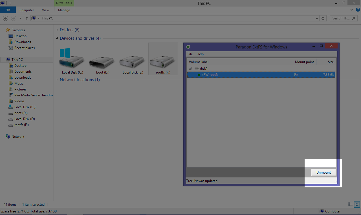Open Downloads under Favorites
Viewport: 361px width, 215px height.
pos(23,42)
